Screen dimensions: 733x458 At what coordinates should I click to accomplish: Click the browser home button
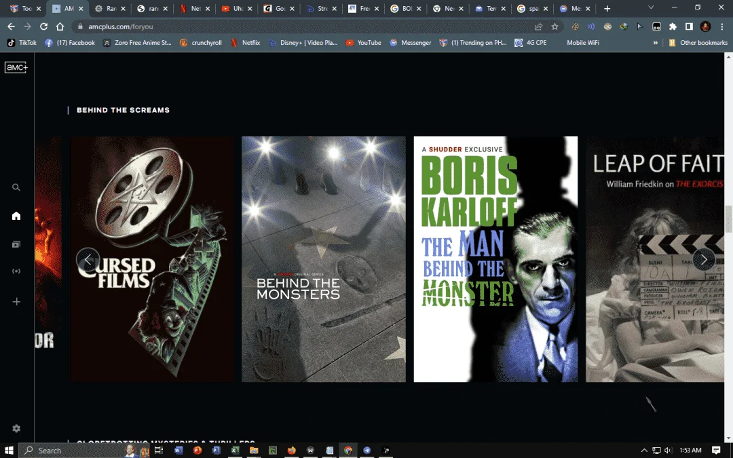(60, 26)
